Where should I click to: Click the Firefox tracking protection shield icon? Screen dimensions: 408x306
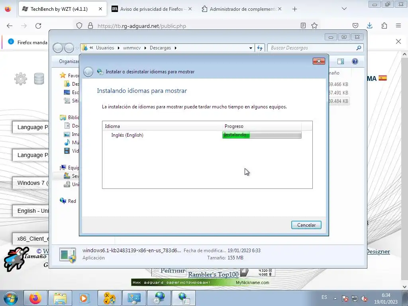click(x=79, y=26)
